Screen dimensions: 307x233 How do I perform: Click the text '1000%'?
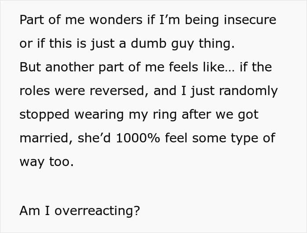(x=138, y=138)
